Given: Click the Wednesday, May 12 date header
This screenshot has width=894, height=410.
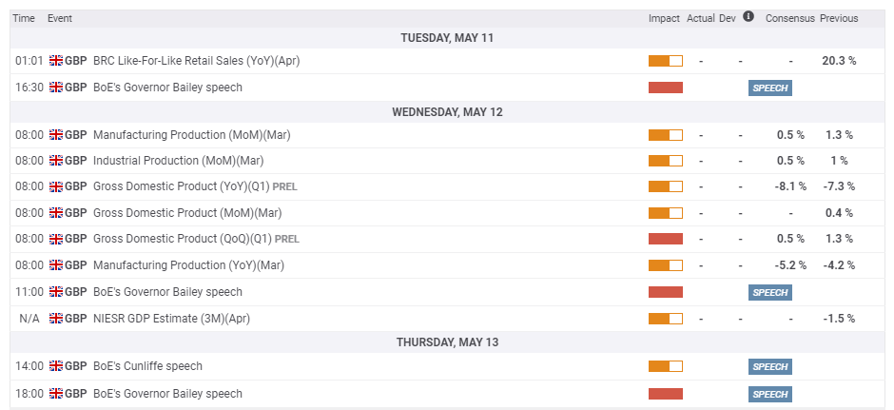Looking at the screenshot, I should point(447,111).
